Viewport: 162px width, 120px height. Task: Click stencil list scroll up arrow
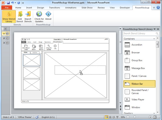158,38
